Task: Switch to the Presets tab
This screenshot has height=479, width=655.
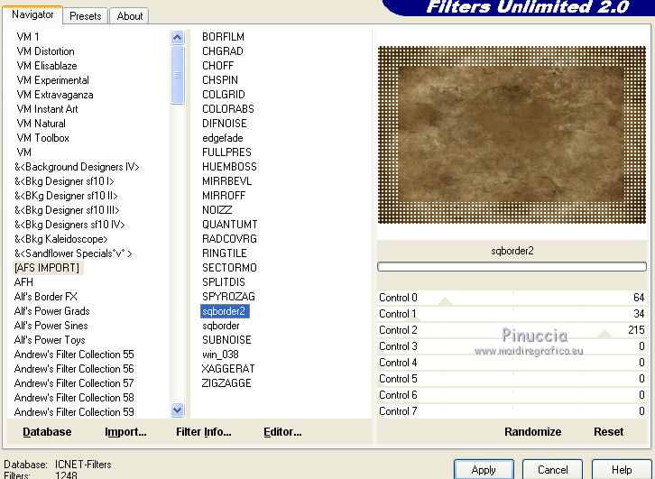Action: click(85, 16)
